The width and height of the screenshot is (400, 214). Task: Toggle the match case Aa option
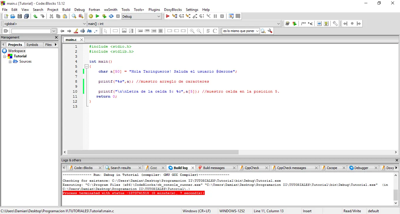(x=89, y=31)
